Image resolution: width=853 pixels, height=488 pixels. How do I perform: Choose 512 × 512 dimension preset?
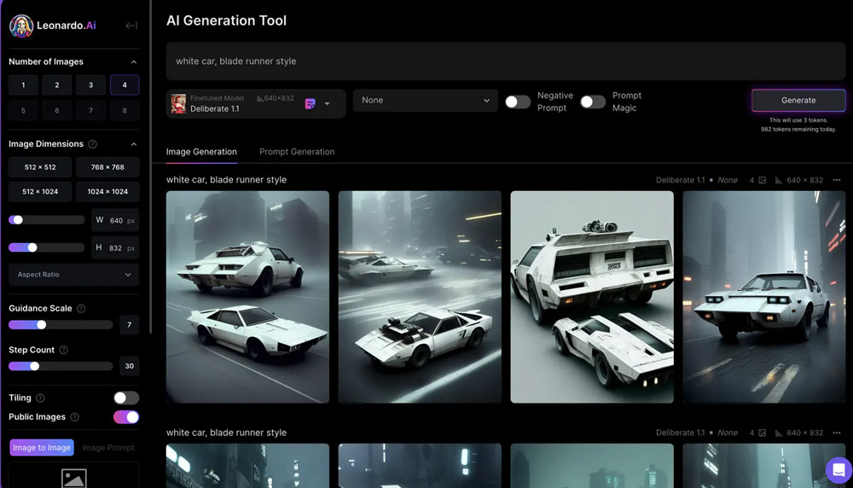[40, 167]
